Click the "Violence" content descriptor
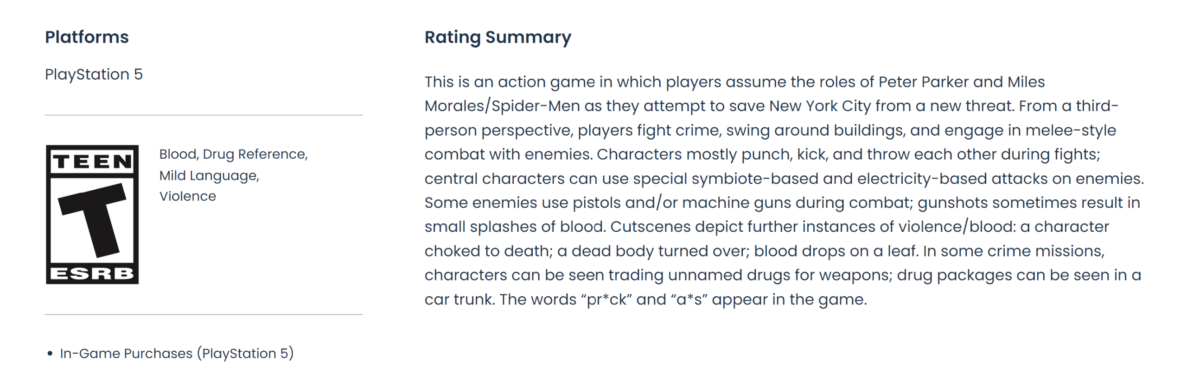 pos(187,196)
